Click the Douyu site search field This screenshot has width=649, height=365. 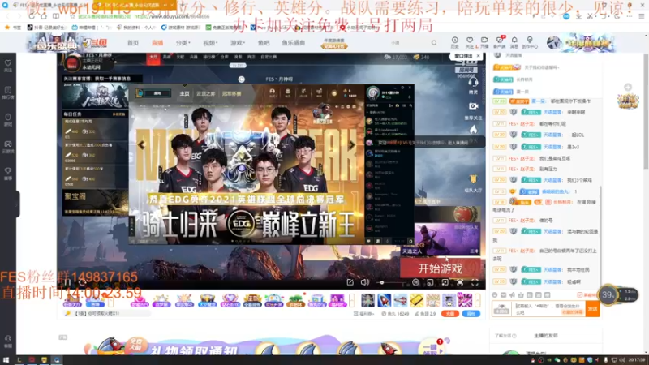(409, 43)
